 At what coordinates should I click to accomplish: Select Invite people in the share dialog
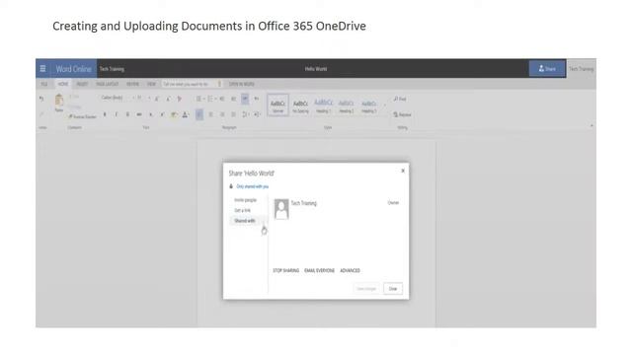(245, 200)
